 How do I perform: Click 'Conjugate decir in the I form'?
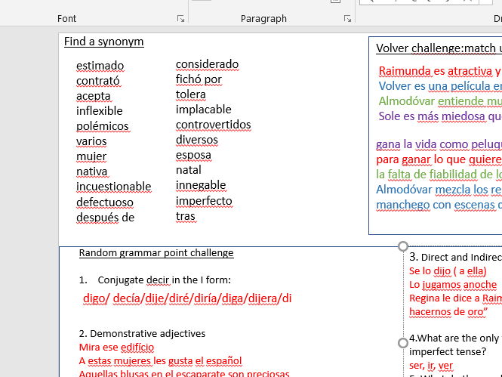click(x=165, y=280)
